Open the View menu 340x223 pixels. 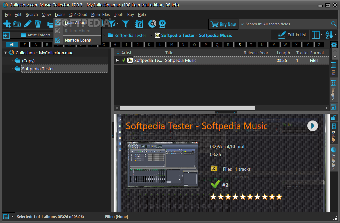click(x=46, y=15)
